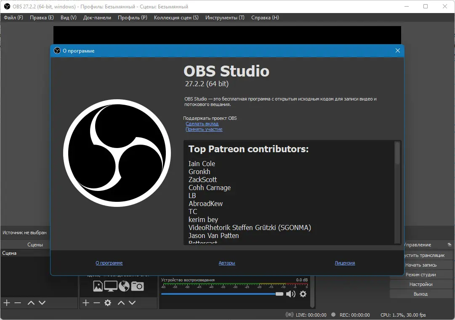Click the contributor name Iain Cole
Image resolution: width=455 pixels, height=320 pixels.
coord(202,164)
